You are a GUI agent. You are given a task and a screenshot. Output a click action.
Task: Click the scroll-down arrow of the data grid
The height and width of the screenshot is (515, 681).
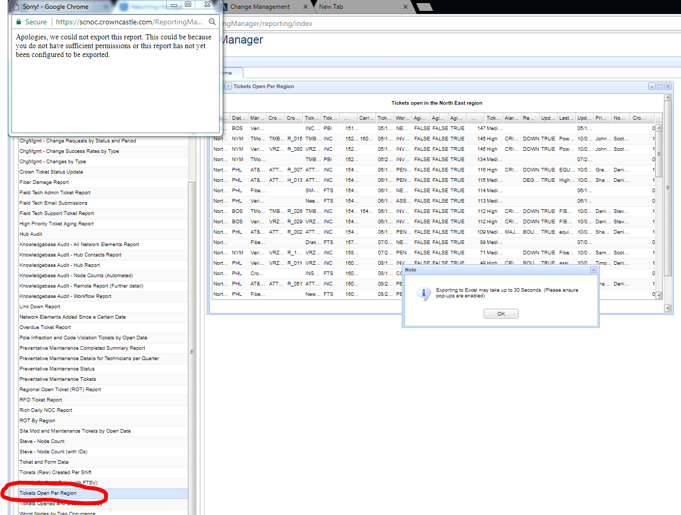659,295
